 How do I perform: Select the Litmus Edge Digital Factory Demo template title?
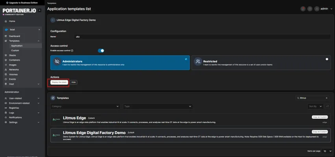coord(94,133)
